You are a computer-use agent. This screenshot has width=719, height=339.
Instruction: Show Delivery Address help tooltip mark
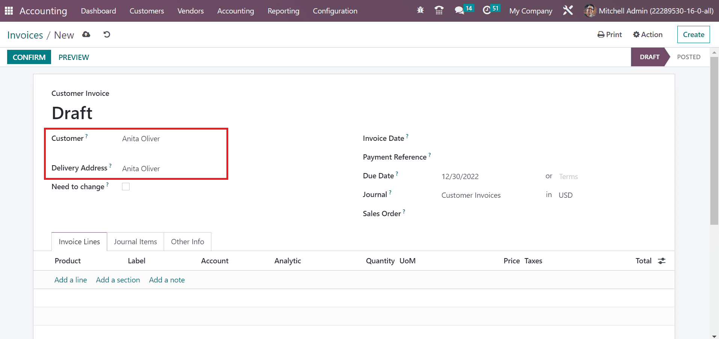click(x=110, y=166)
